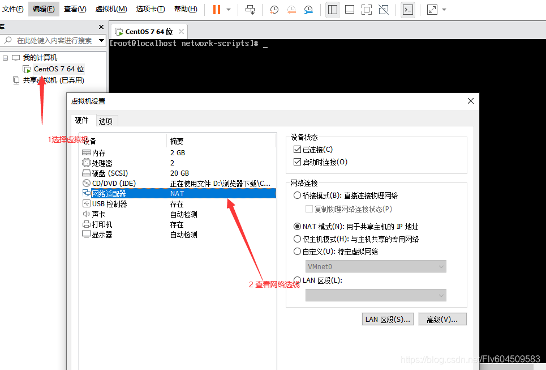Select 我的计算机 in the library
The width and height of the screenshot is (546, 370).
click(x=40, y=58)
